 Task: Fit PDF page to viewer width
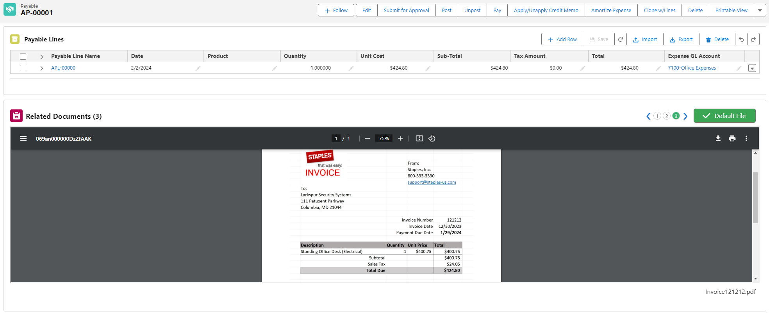(x=419, y=138)
